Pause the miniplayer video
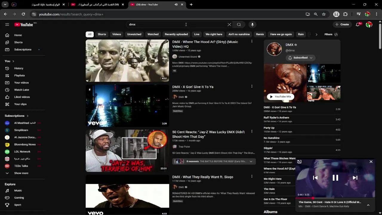This screenshot has width=382, height=215. (x=335, y=178)
